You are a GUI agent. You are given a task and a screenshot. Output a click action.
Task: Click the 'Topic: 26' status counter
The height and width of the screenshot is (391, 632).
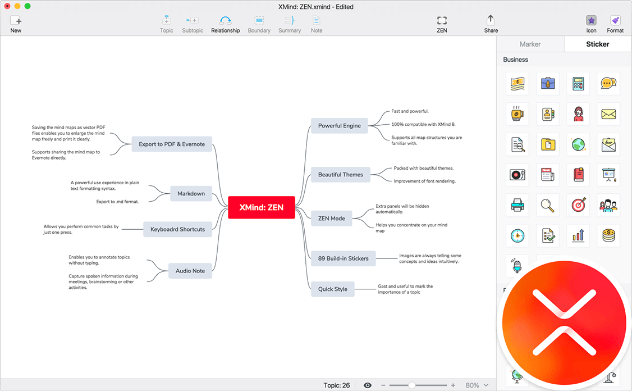(337, 385)
